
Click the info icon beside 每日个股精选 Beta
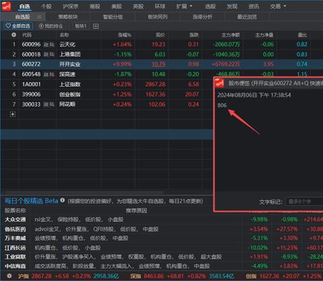coord(63,200)
